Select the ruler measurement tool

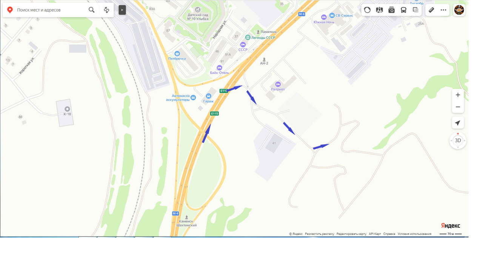(x=431, y=10)
